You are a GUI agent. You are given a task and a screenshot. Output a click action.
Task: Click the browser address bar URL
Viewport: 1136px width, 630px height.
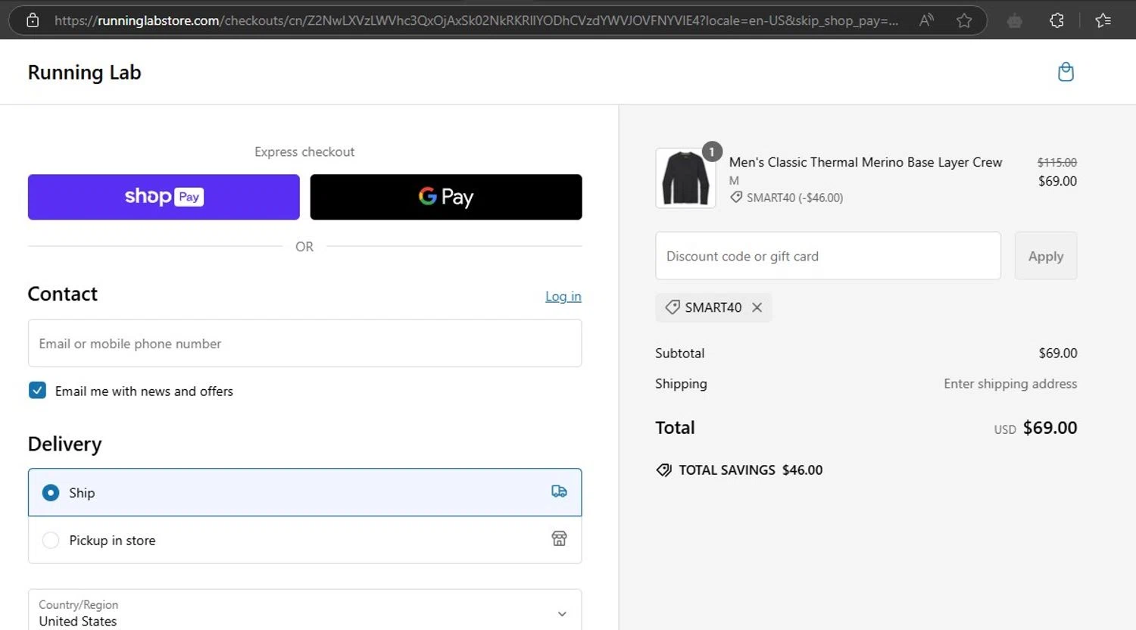(476, 20)
